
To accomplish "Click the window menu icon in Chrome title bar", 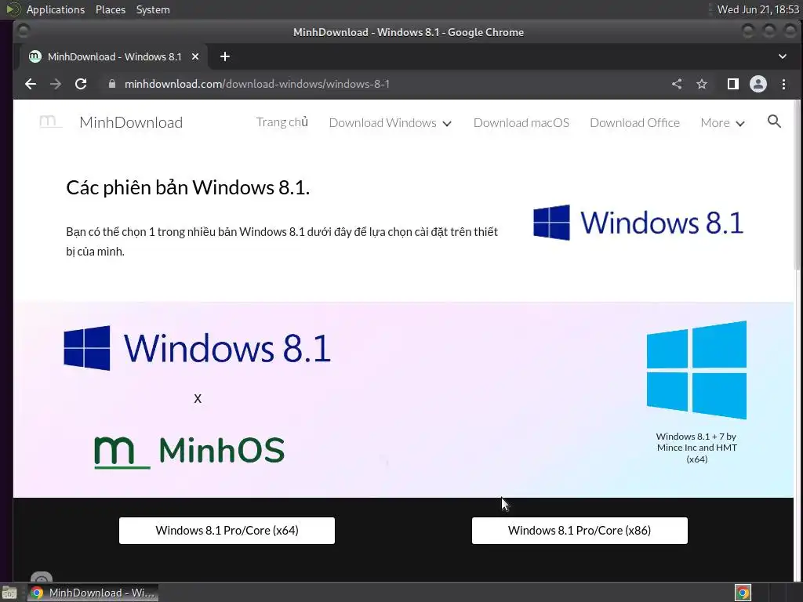I will pos(23,31).
